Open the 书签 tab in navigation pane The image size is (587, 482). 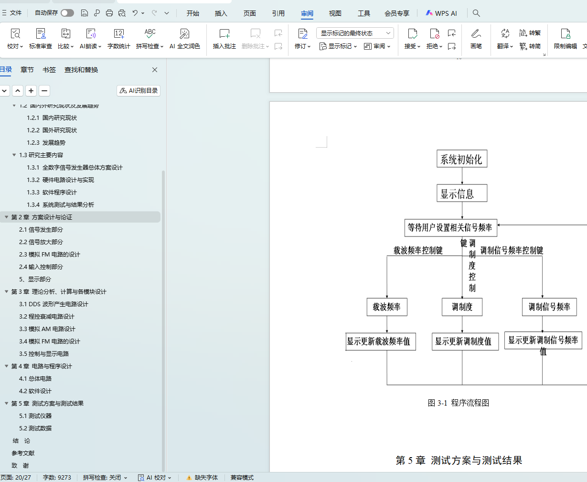49,70
